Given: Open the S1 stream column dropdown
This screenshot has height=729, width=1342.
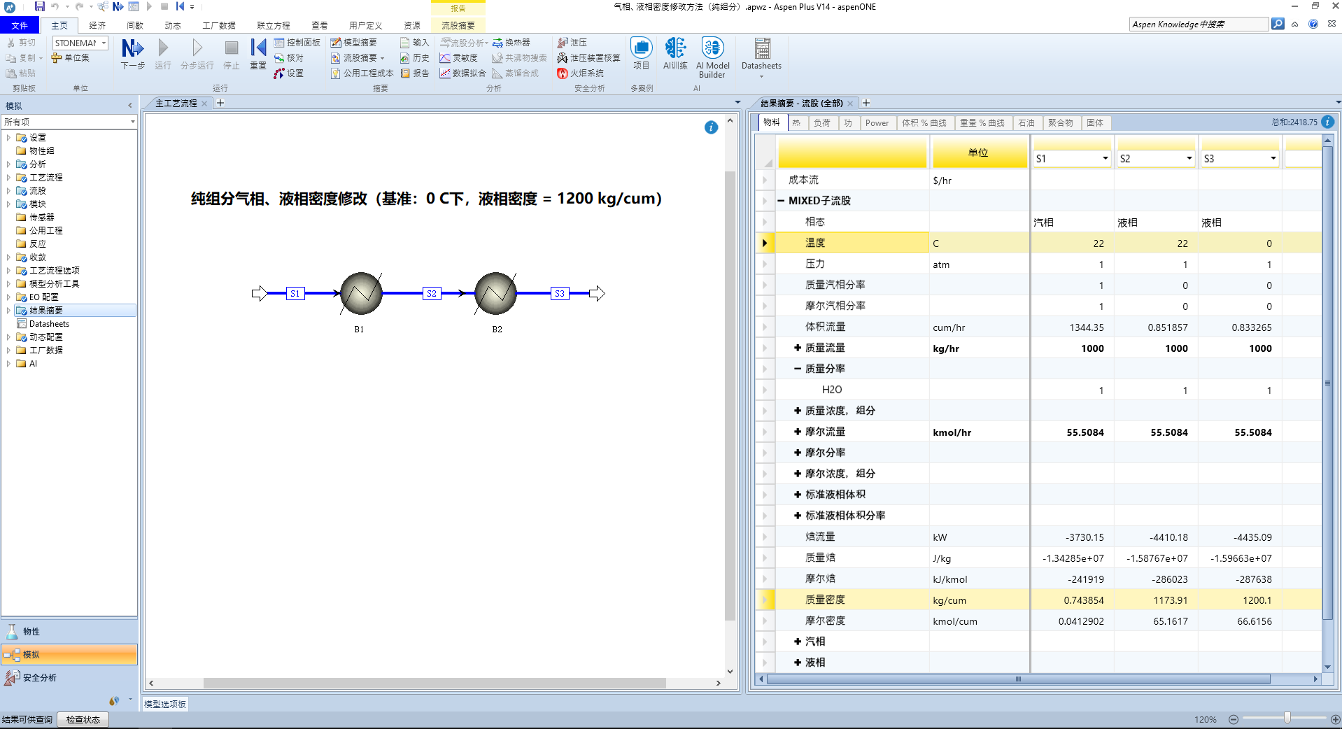Looking at the screenshot, I should click(x=1106, y=159).
